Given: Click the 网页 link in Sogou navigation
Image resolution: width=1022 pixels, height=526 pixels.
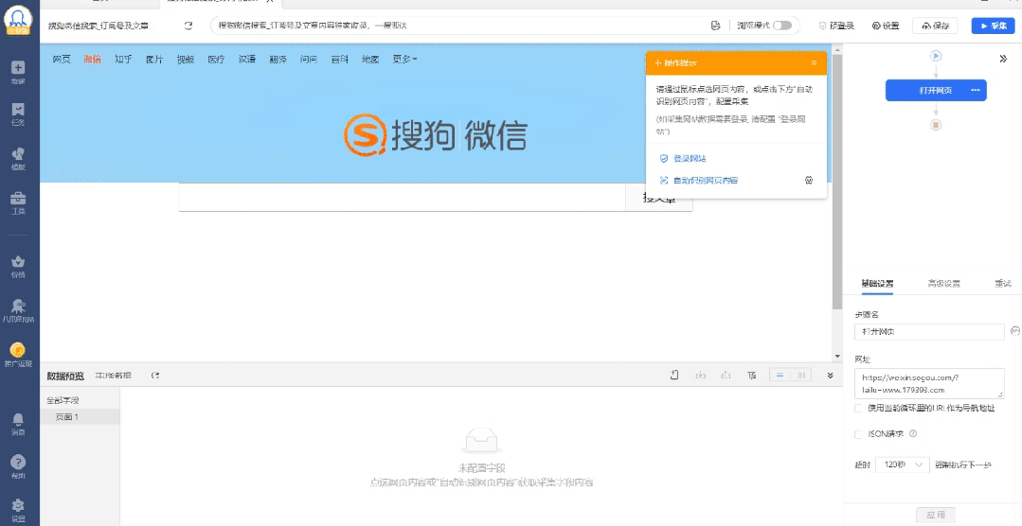Looking at the screenshot, I should [62, 60].
